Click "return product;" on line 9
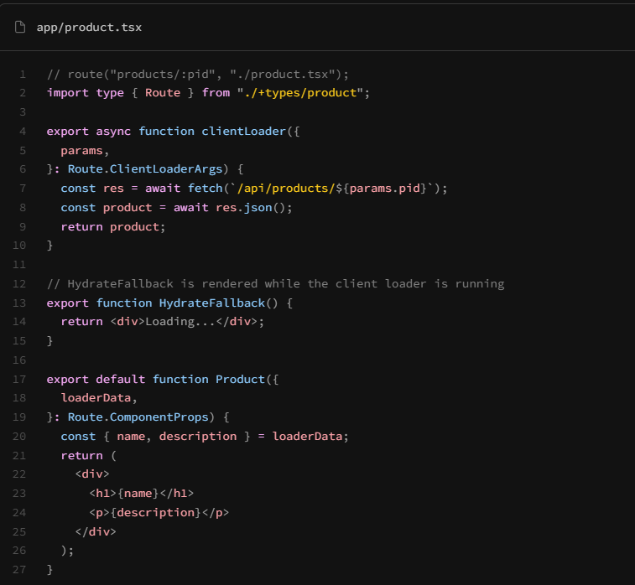 [113, 227]
